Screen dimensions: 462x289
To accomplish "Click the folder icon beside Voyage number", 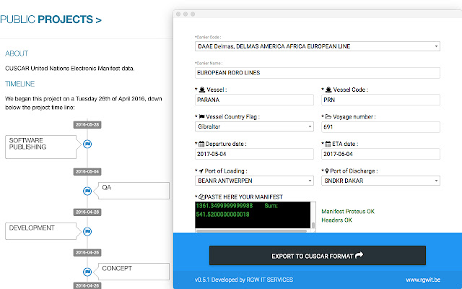I will [328, 117].
